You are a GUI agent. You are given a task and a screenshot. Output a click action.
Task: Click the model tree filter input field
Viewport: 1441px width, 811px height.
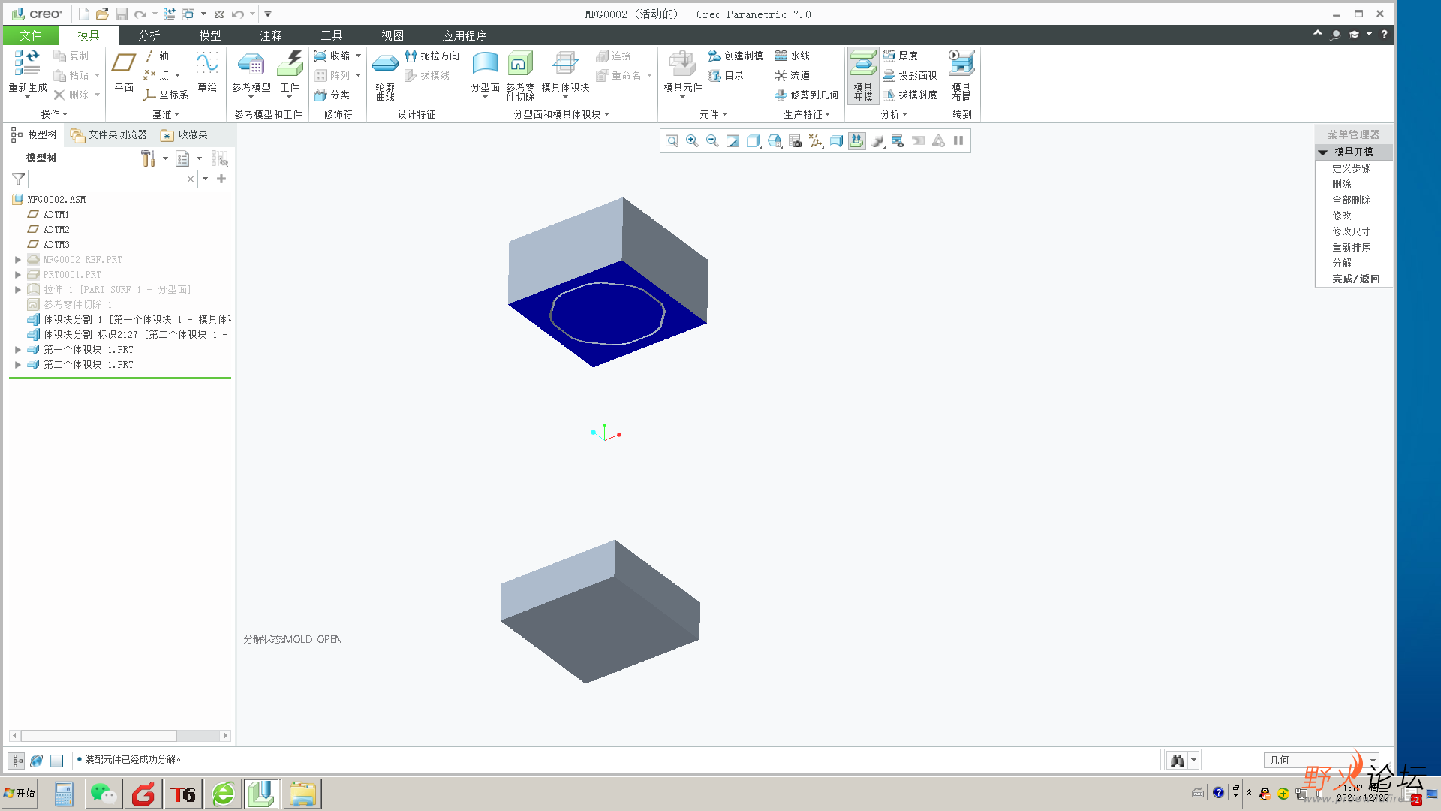[113, 179]
